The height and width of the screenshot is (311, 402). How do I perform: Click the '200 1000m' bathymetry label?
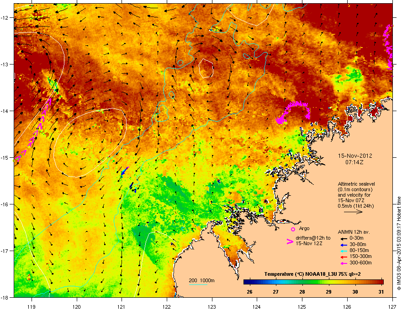tap(201, 280)
